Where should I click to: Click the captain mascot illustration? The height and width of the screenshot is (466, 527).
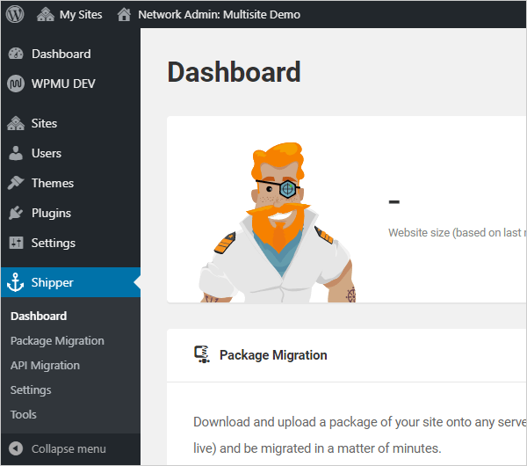(278, 222)
